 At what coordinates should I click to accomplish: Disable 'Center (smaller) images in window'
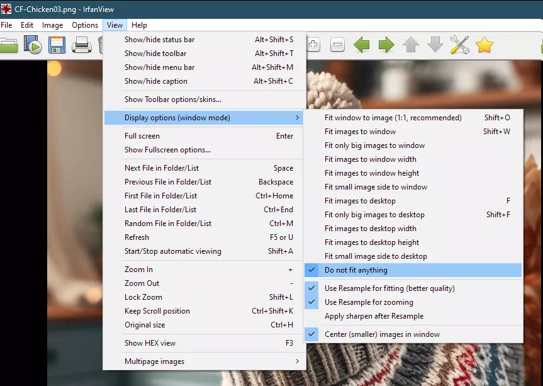click(x=382, y=334)
